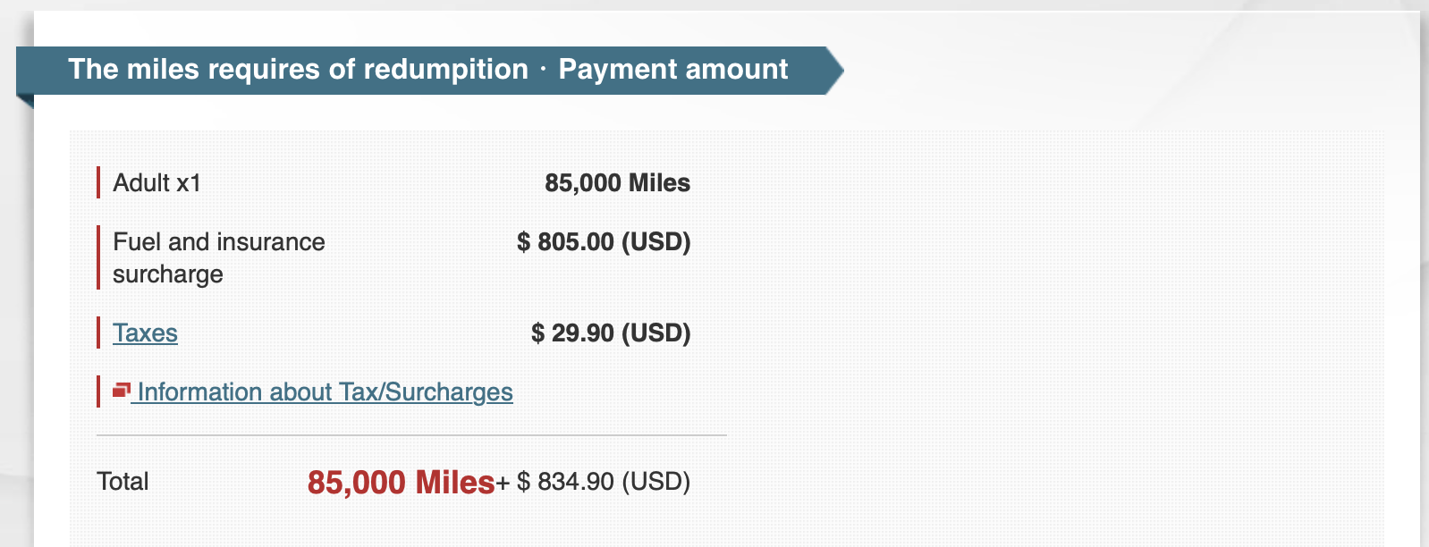This screenshot has height=547, width=1429.
Task: Click the bold 85,000 Miles adult value
Action: pos(617,183)
